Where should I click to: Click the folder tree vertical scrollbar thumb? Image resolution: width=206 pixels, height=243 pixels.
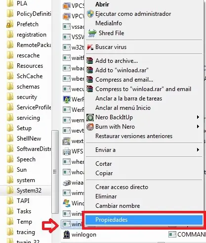55,172
